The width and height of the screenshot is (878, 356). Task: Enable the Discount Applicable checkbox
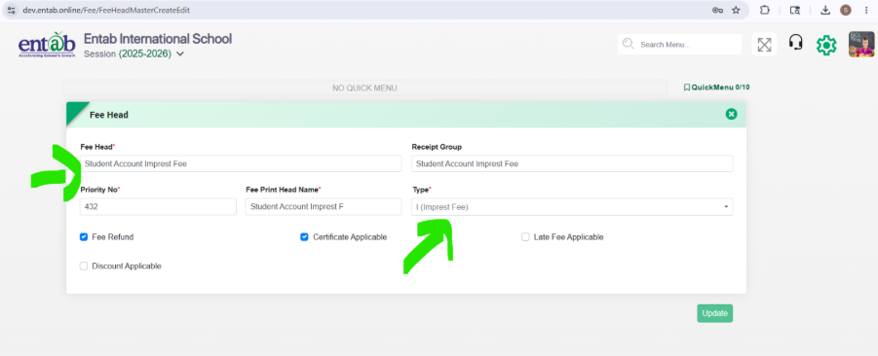coord(84,266)
